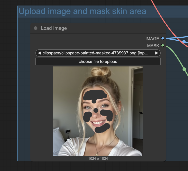Click the MASK output label text
This screenshot has width=188, height=171.
[x=153, y=46]
